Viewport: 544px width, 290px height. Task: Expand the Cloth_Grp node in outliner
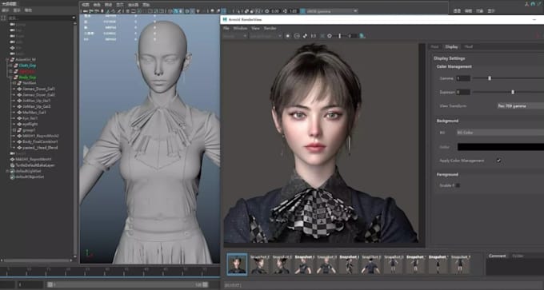click(10, 66)
